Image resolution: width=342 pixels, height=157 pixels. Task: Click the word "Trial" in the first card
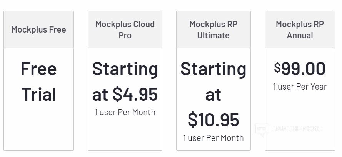38,95
